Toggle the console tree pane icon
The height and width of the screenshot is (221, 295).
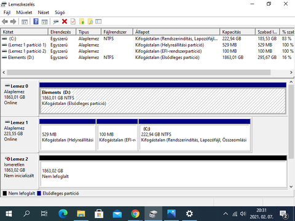click(25, 21)
